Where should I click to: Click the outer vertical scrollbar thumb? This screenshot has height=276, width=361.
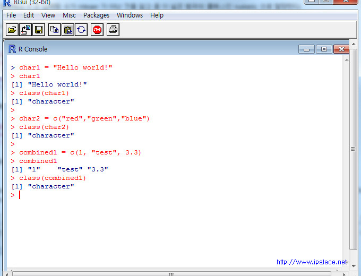(354, 149)
